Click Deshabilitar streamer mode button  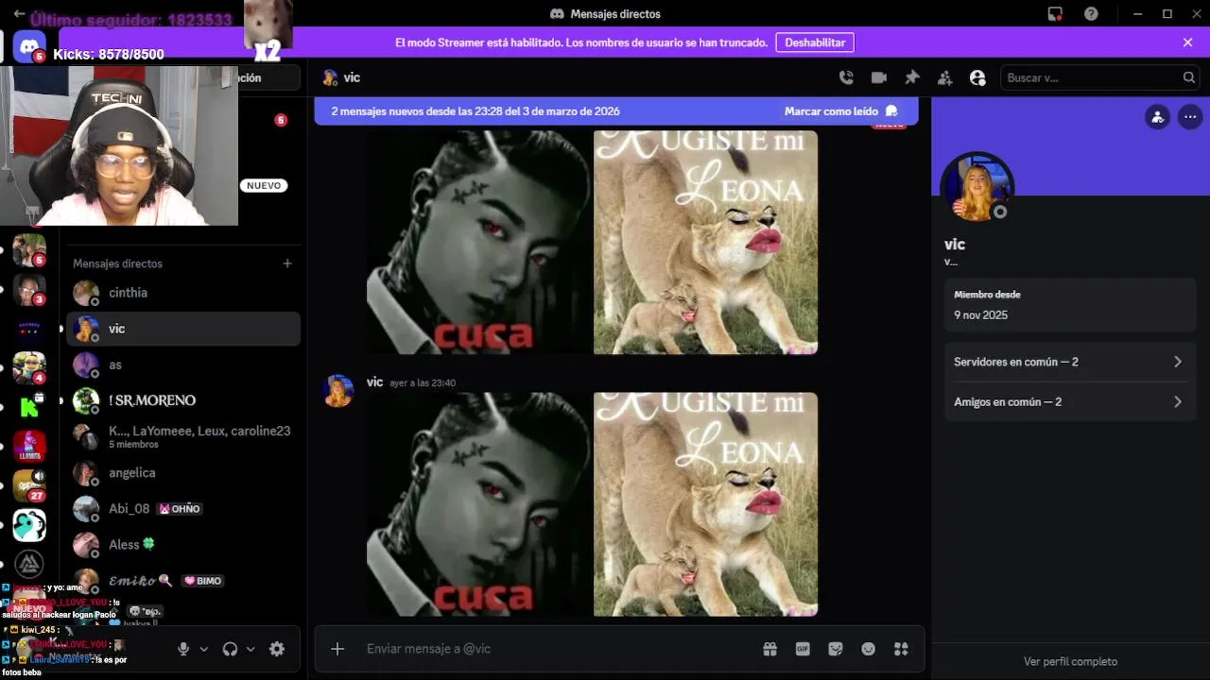[815, 42]
